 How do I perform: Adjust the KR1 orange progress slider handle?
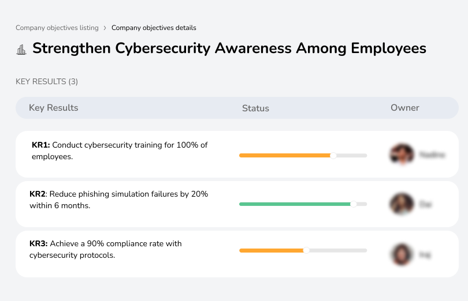[x=333, y=155]
